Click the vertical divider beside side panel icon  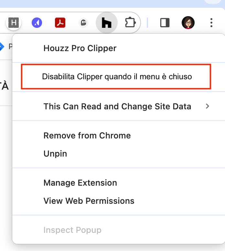click(x=147, y=23)
